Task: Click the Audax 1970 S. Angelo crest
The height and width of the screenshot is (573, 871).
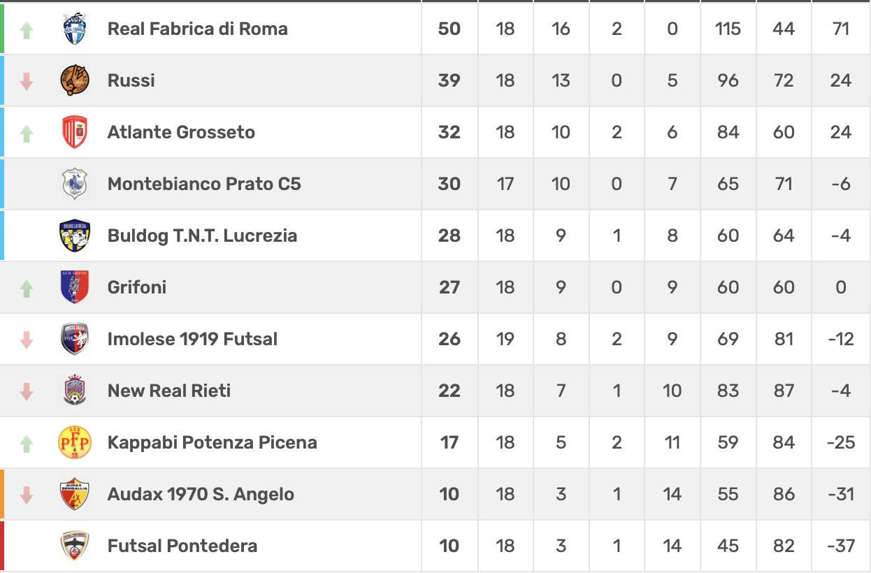Action: coord(75,494)
